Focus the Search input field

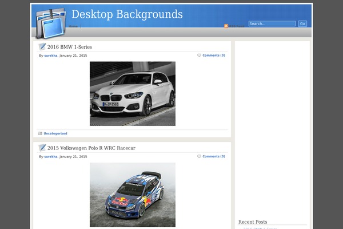(272, 23)
